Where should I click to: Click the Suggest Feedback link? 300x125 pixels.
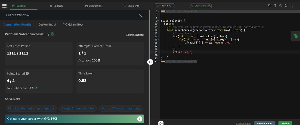click(135, 35)
